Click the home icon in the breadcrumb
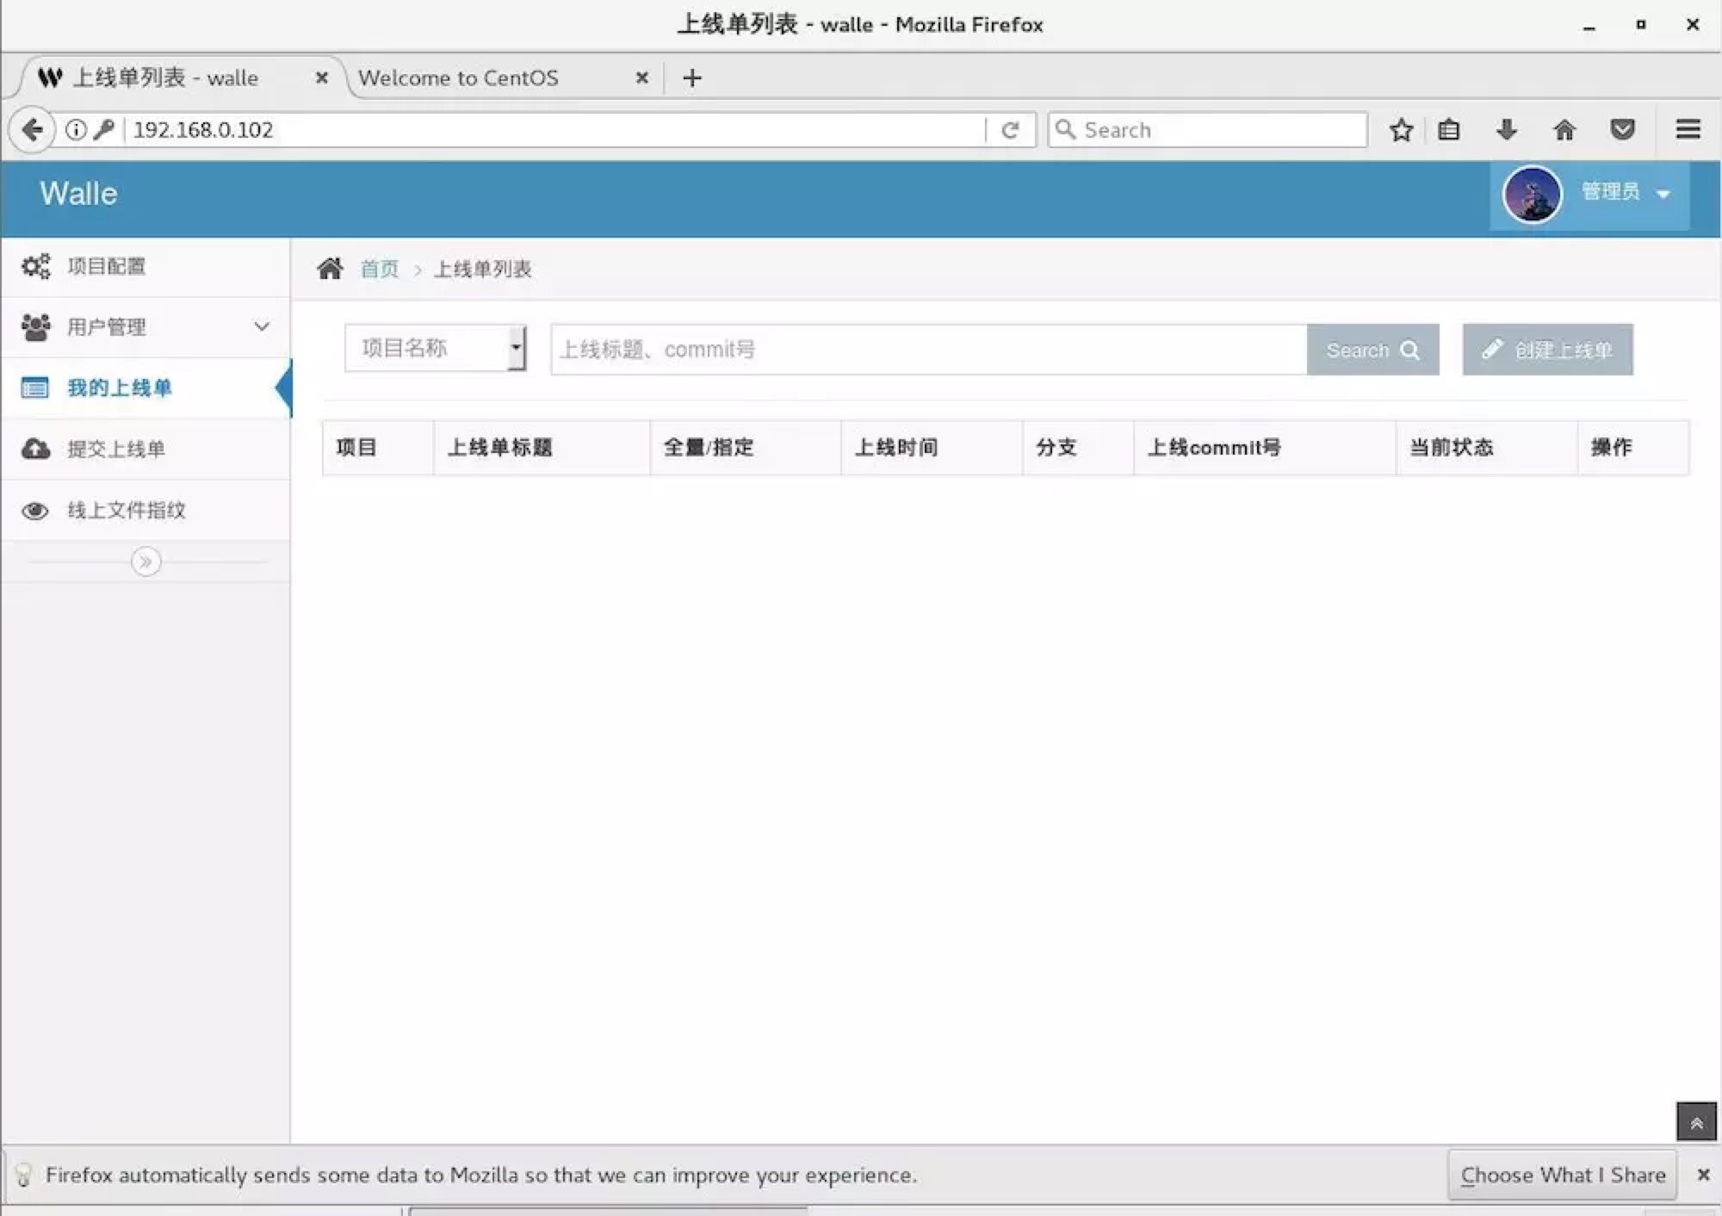Screen dimensions: 1722x1216 tap(330, 269)
